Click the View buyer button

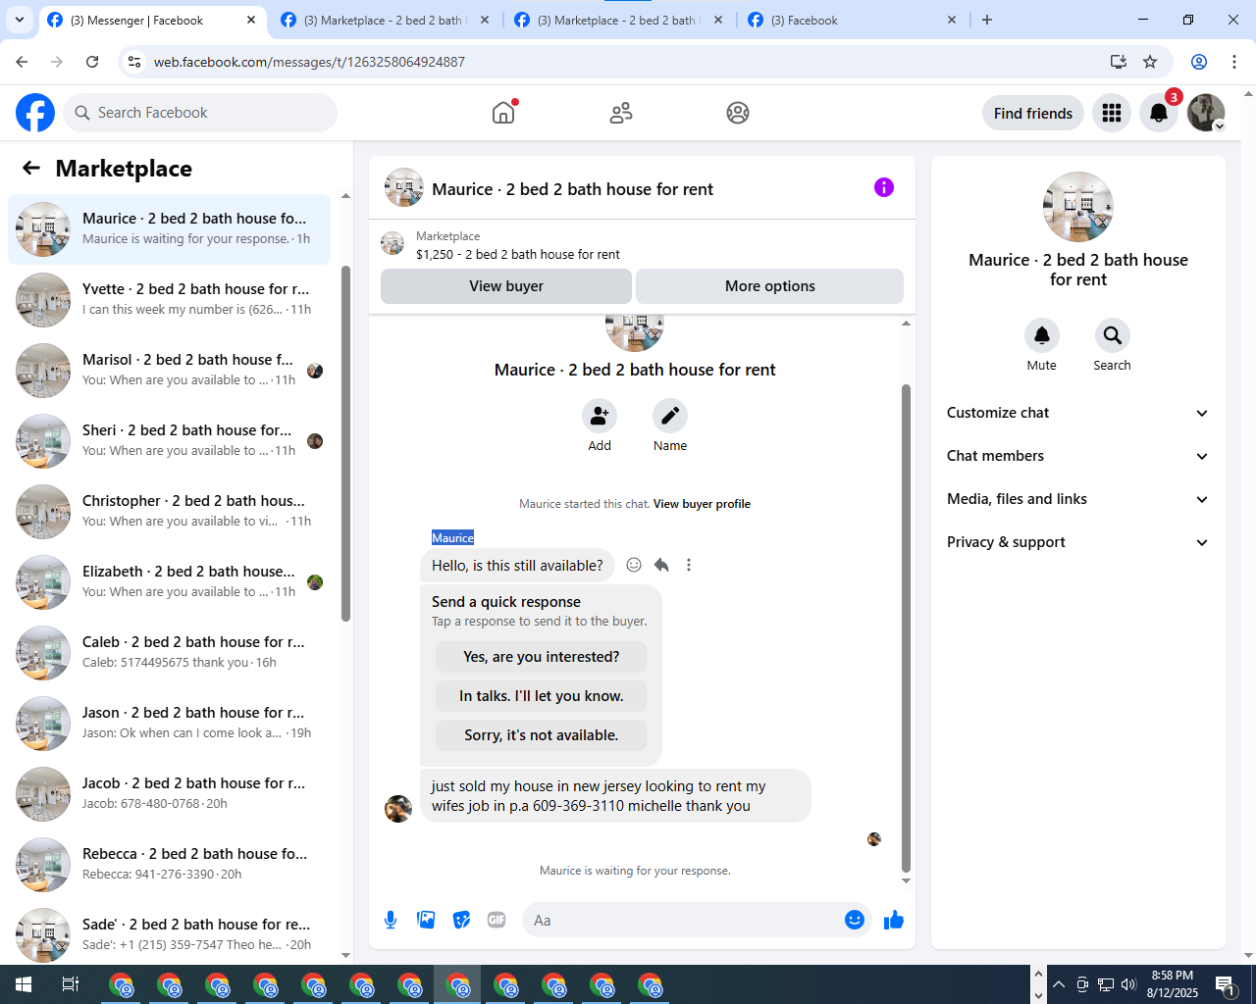[x=506, y=286]
